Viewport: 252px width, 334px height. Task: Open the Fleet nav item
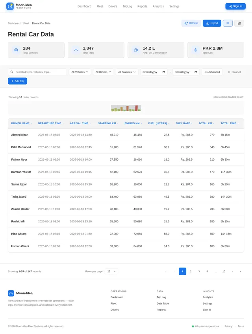pos(100,6)
